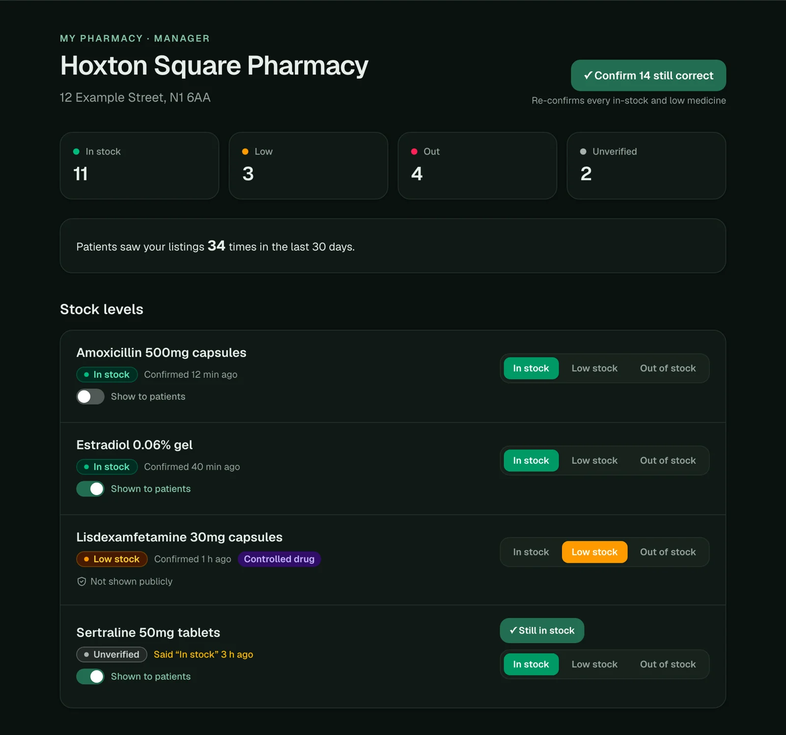786x735 pixels.
Task: Click Confirmed 1 h ago text
Action: click(193, 559)
